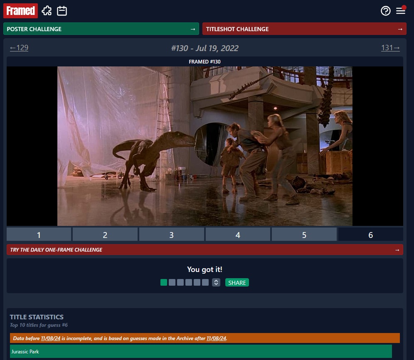Click 'Top 10 titles for guess #6' subtitle
The image size is (414, 360).
39,325
